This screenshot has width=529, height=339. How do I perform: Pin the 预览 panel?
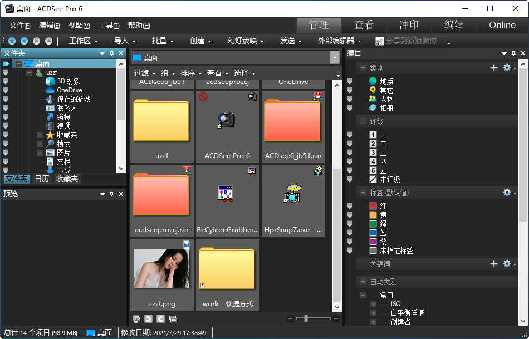(112, 194)
